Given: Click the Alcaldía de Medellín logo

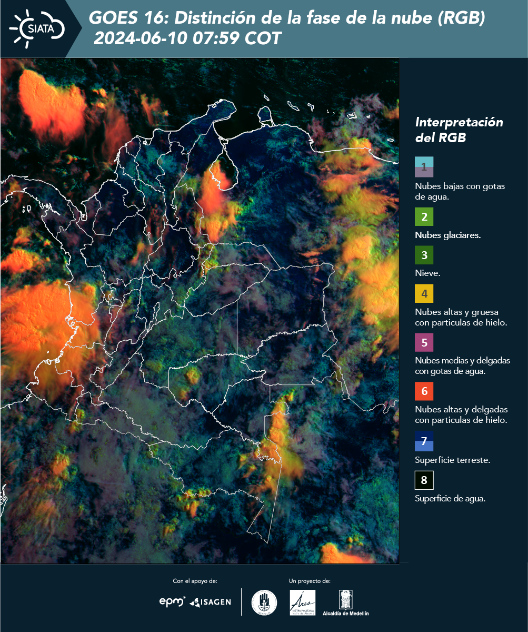Looking at the screenshot, I should coord(346,603).
